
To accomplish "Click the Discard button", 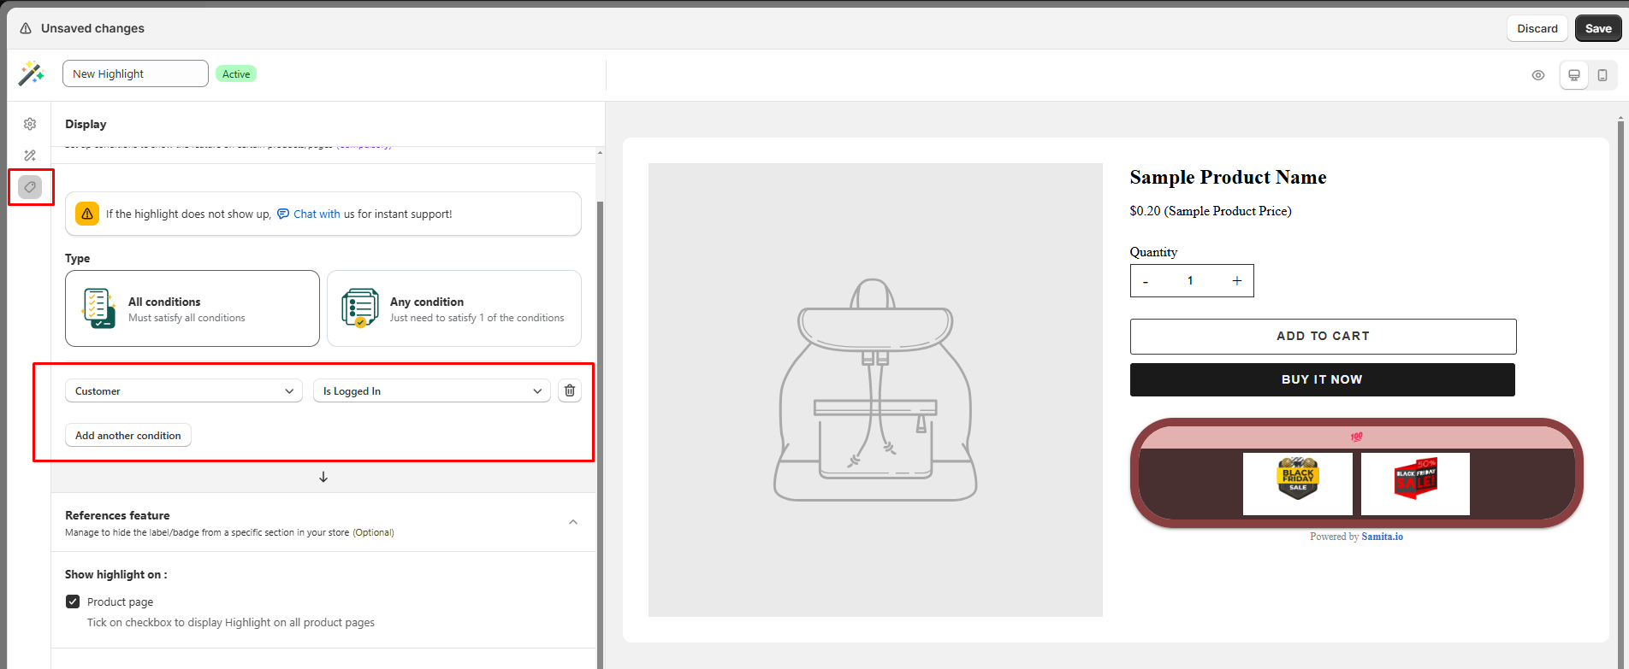I will (1537, 28).
